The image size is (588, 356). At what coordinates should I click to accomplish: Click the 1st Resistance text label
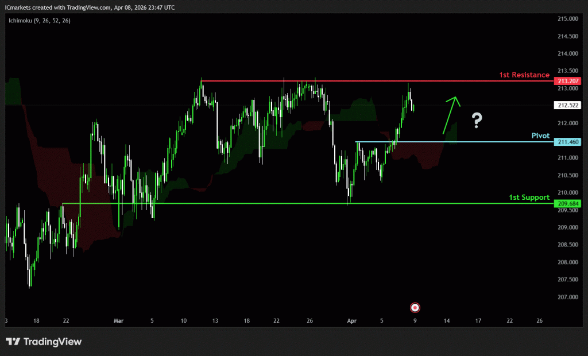(524, 75)
